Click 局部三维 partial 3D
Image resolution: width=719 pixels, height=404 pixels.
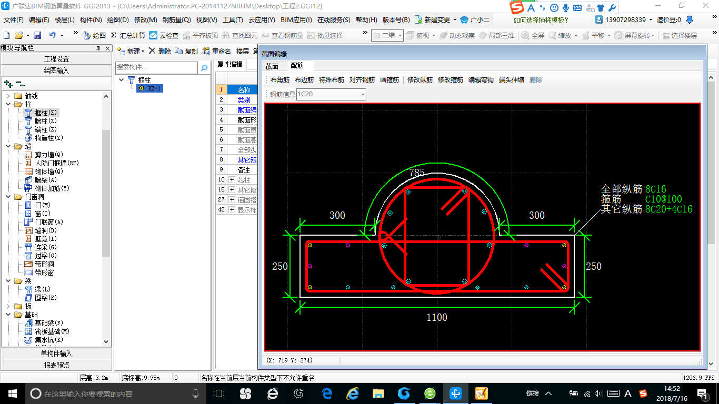point(497,35)
